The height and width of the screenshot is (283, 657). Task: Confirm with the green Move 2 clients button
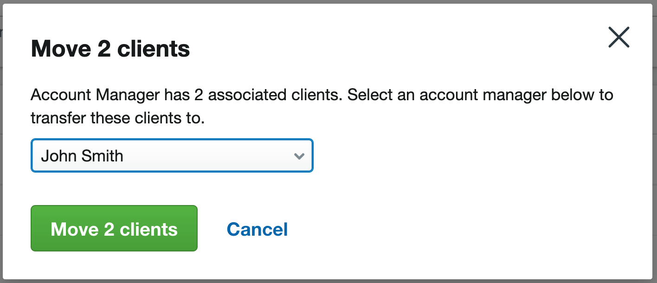coord(114,229)
